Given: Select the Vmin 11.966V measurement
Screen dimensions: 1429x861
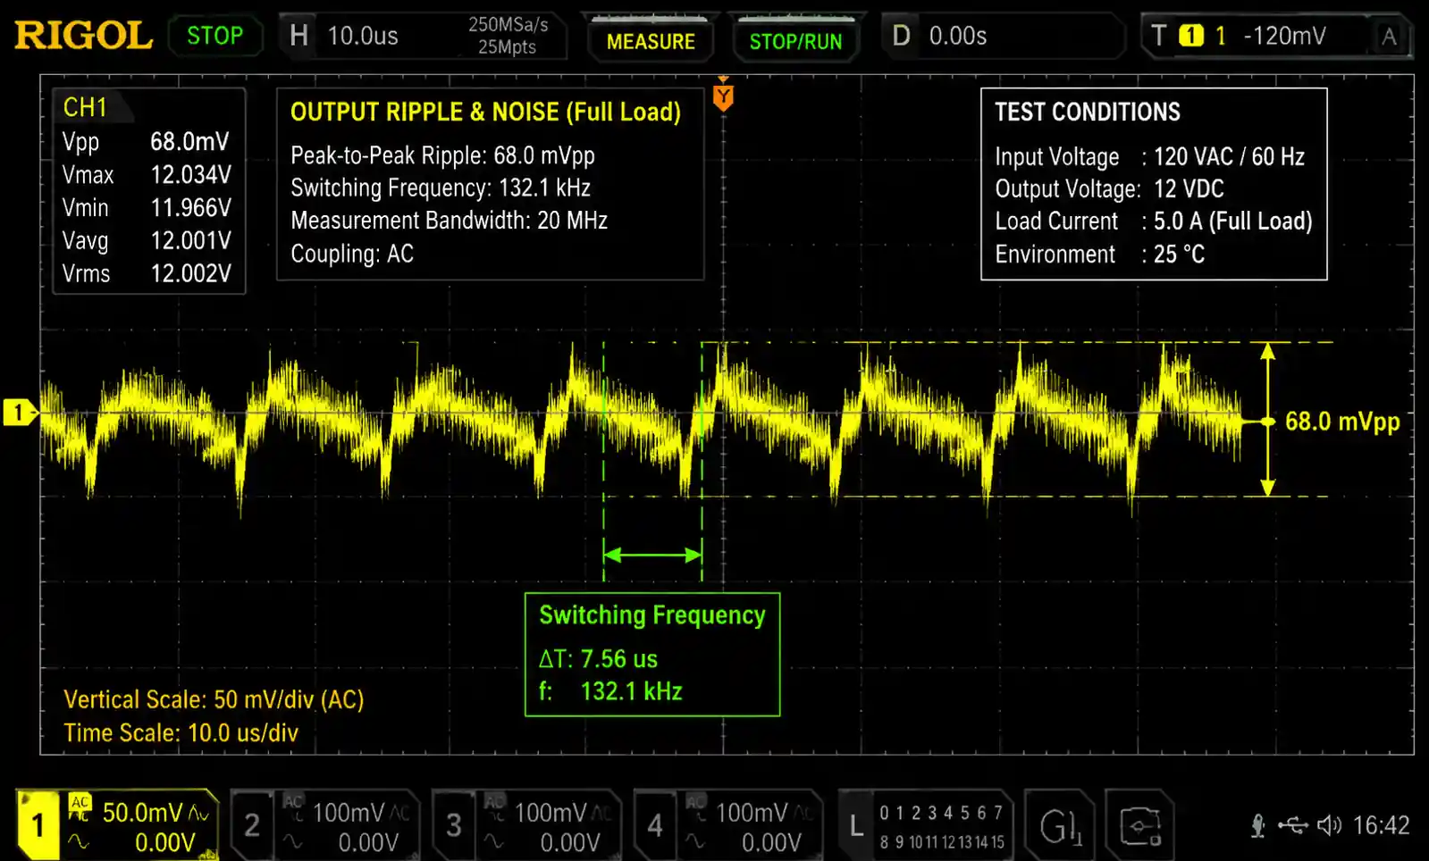Looking at the screenshot, I should click(147, 207).
